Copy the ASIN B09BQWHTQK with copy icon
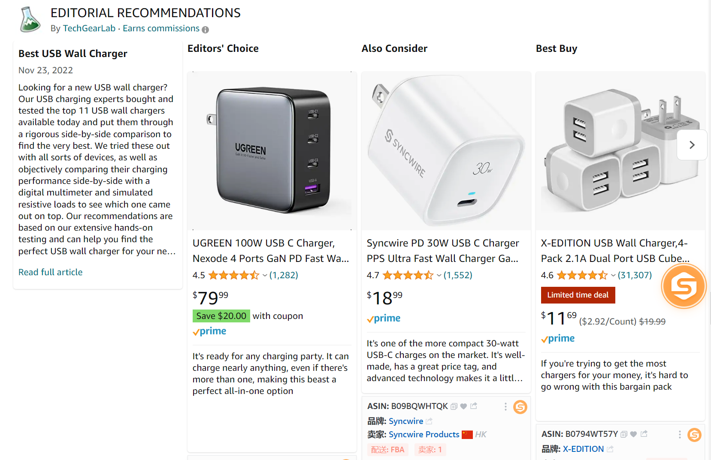The image size is (711, 460). 454,406
